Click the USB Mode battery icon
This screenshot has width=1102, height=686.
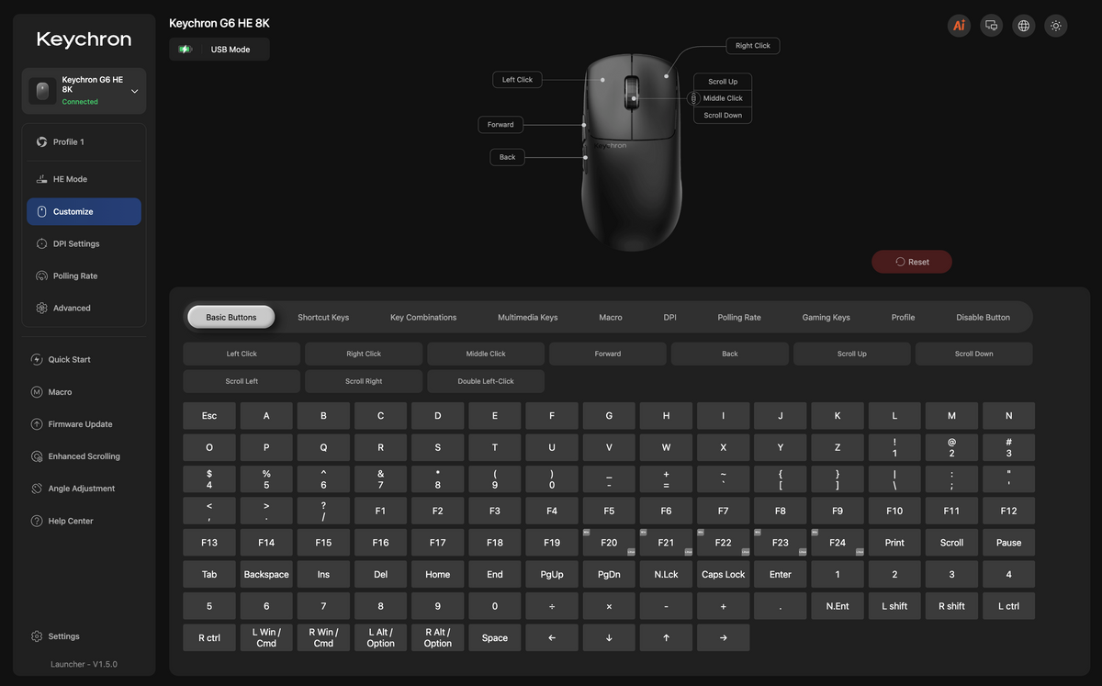[185, 50]
